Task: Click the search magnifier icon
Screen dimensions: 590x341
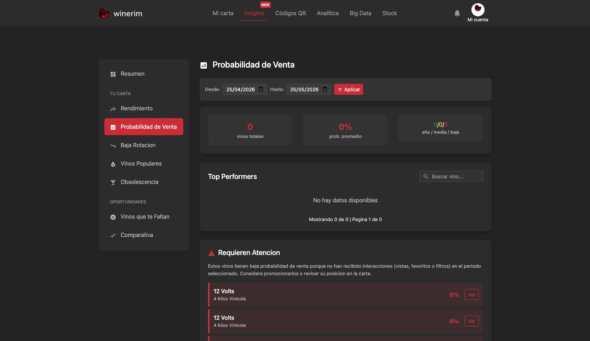Action: click(426, 176)
